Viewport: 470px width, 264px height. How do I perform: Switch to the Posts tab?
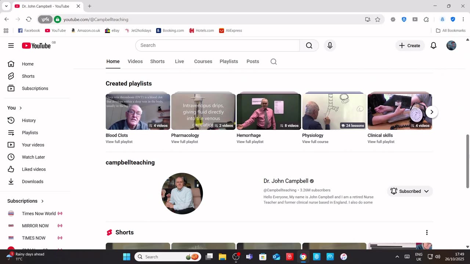point(253,62)
